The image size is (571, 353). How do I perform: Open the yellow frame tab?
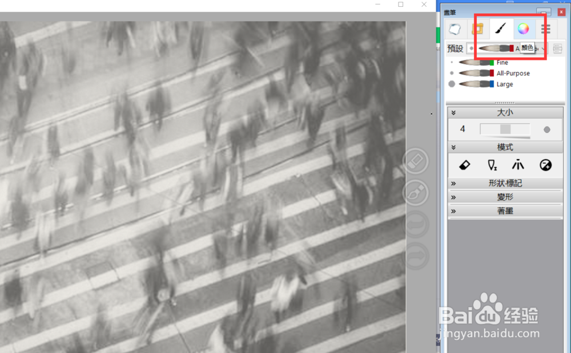[477, 29]
